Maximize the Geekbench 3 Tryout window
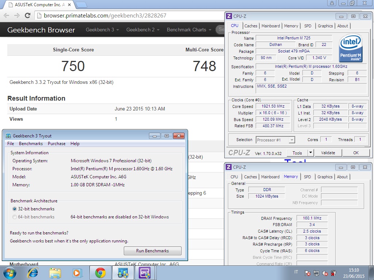 [167, 136]
